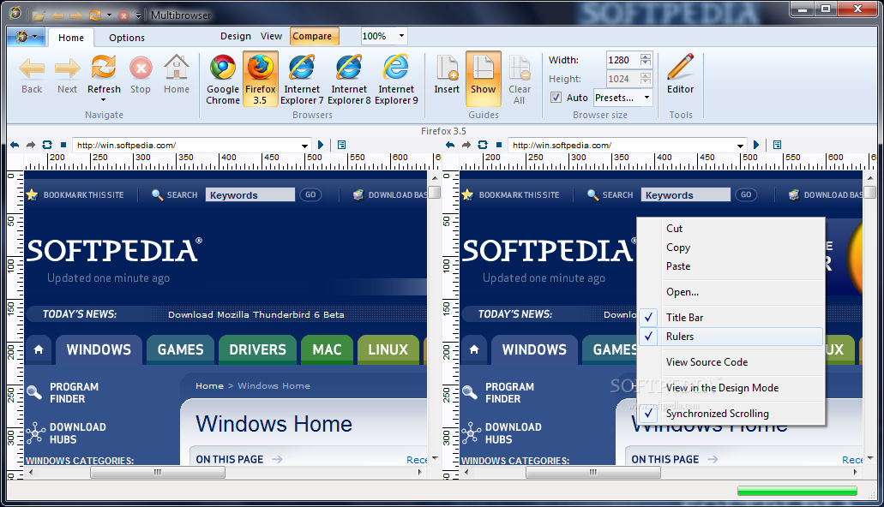Click Width spinner arrows
884x507 pixels.
pyautogui.click(x=646, y=60)
